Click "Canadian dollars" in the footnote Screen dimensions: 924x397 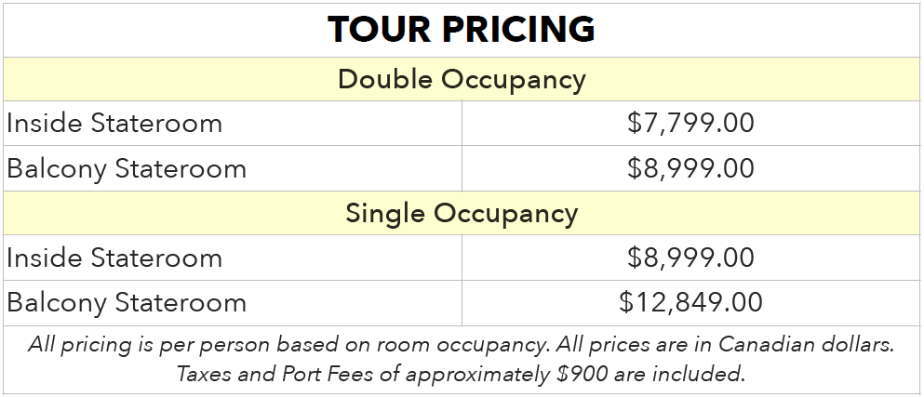tap(808, 345)
